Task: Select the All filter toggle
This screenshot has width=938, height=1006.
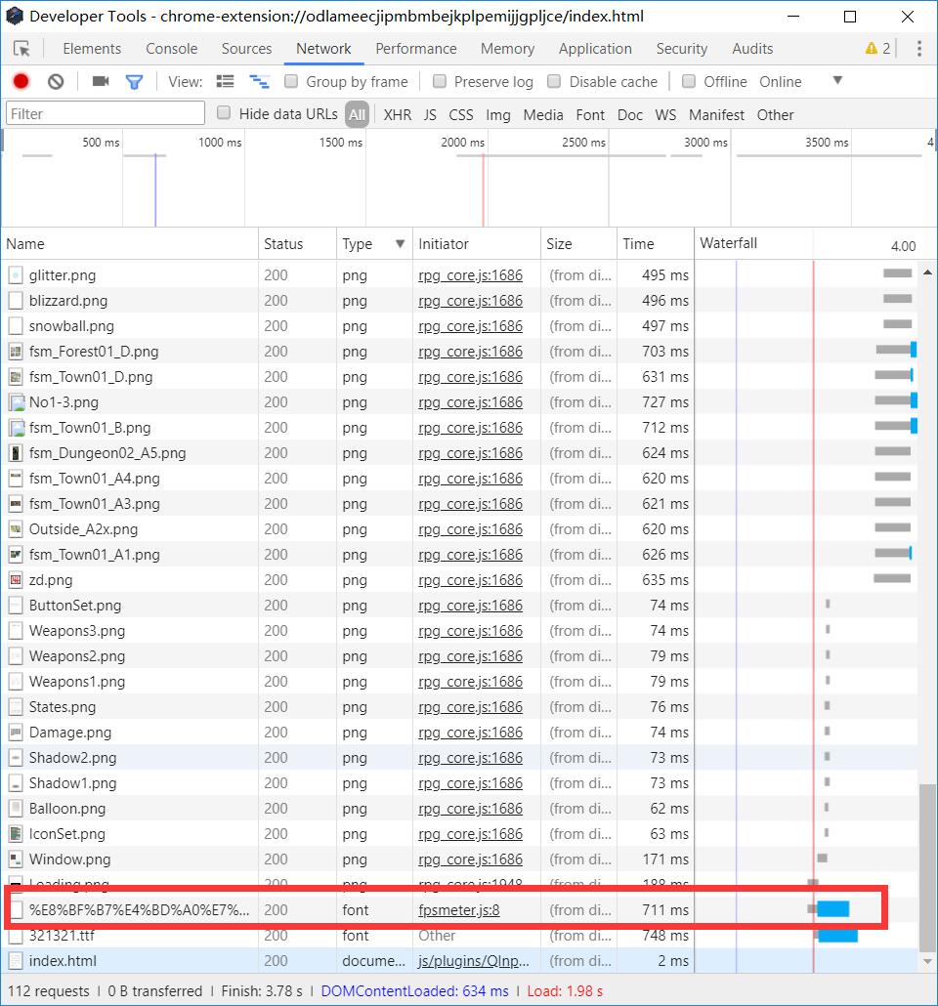Action: 357,115
